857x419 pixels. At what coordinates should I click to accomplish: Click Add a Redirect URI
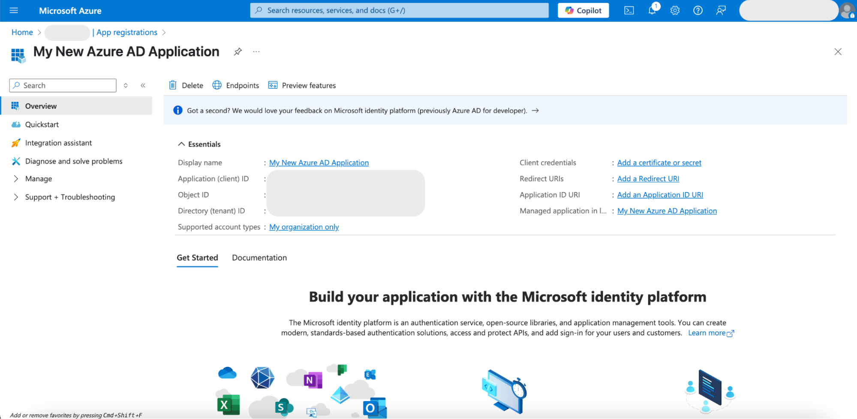[648, 179]
